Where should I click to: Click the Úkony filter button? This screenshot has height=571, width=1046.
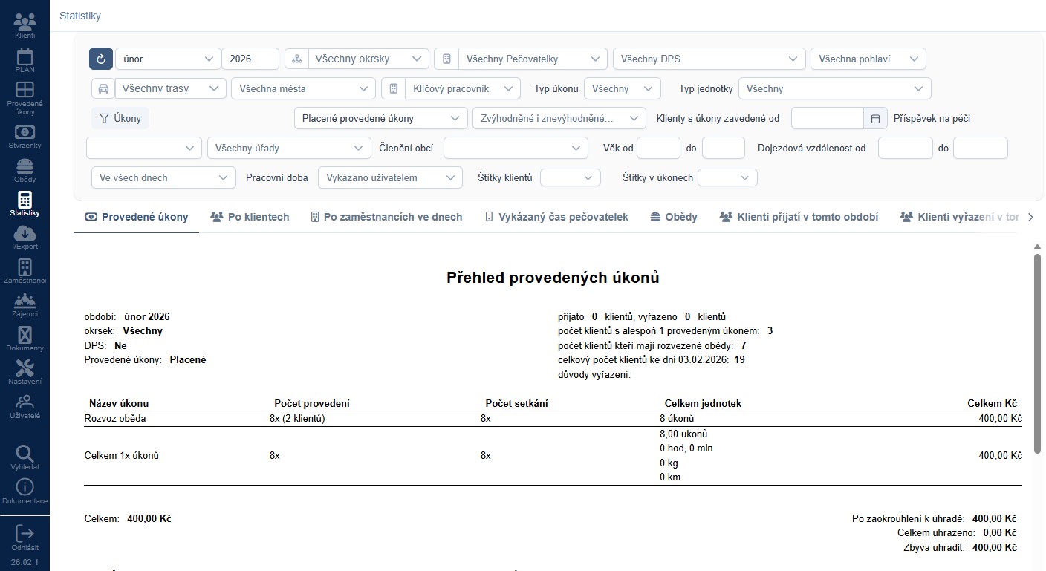point(120,118)
